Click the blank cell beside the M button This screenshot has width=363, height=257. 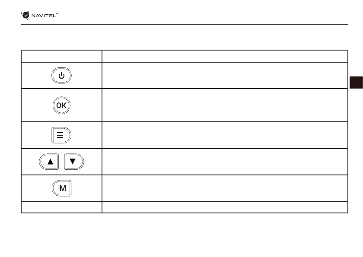click(225, 188)
